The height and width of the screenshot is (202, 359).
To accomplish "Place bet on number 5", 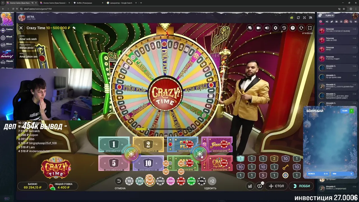I will point(114,163).
